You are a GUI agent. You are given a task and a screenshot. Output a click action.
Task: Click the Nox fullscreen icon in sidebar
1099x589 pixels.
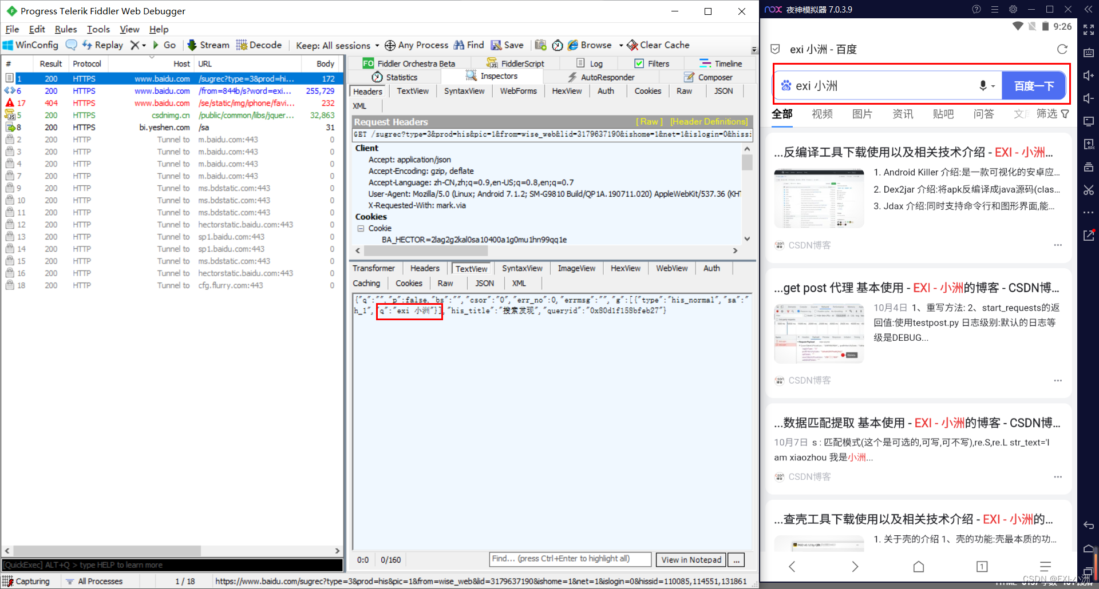[1089, 29]
